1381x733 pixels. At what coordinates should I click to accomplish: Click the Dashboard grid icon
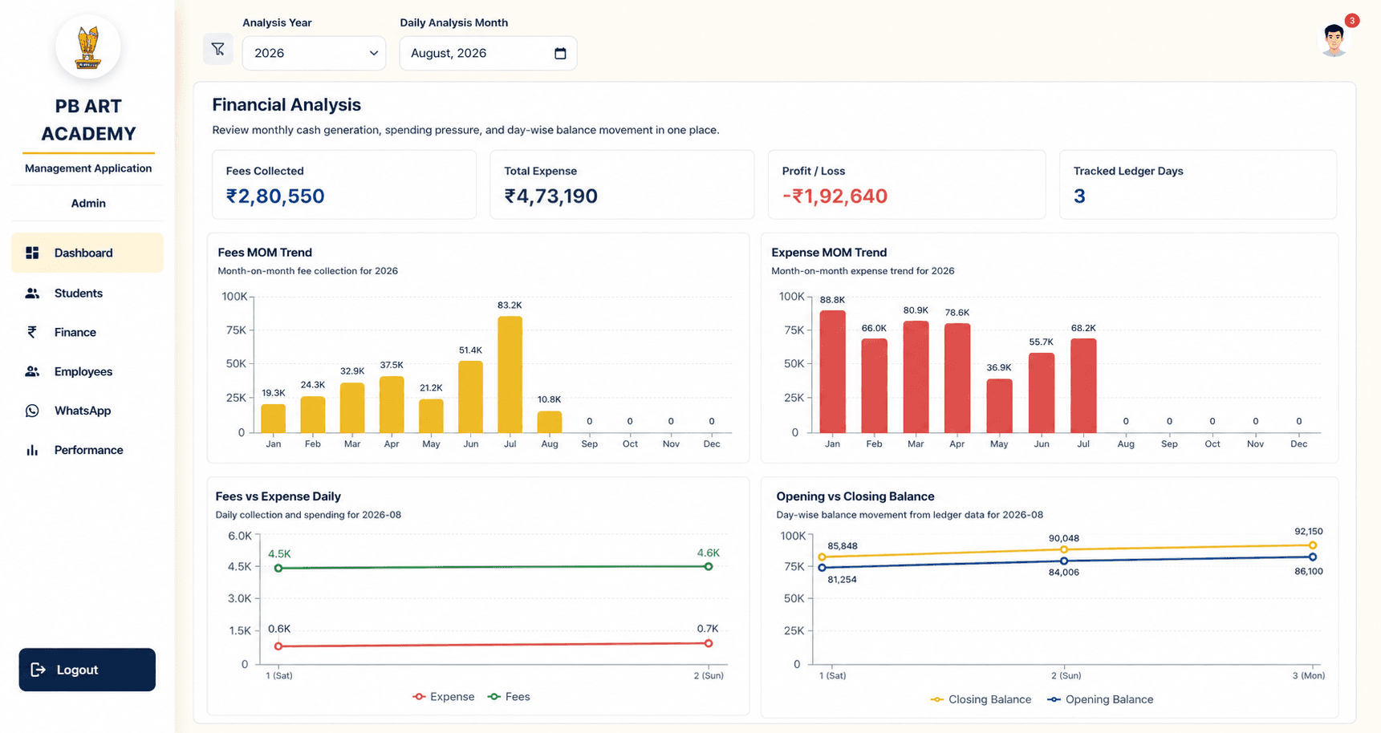click(x=32, y=253)
